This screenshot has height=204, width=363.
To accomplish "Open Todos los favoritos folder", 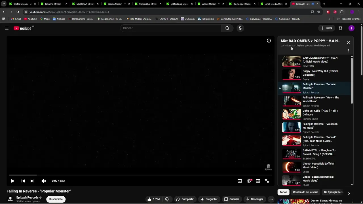I will click(x=349, y=19).
